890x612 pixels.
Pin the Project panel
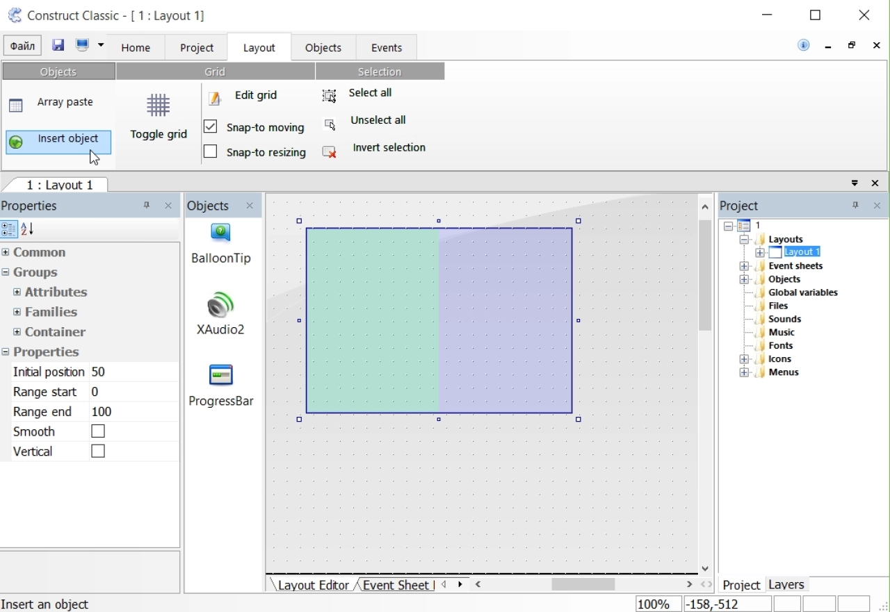click(856, 206)
